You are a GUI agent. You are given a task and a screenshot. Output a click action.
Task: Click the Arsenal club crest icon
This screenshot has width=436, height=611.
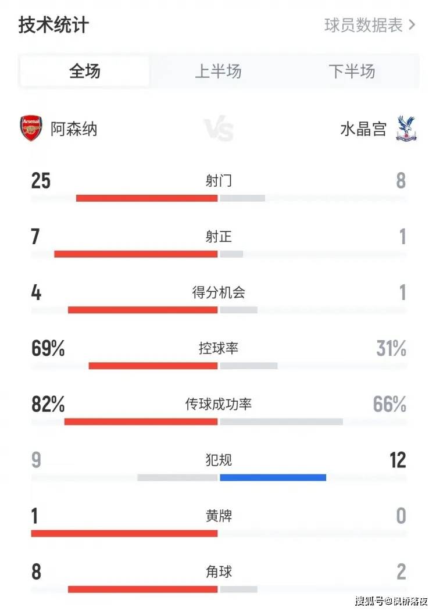[x=31, y=128]
